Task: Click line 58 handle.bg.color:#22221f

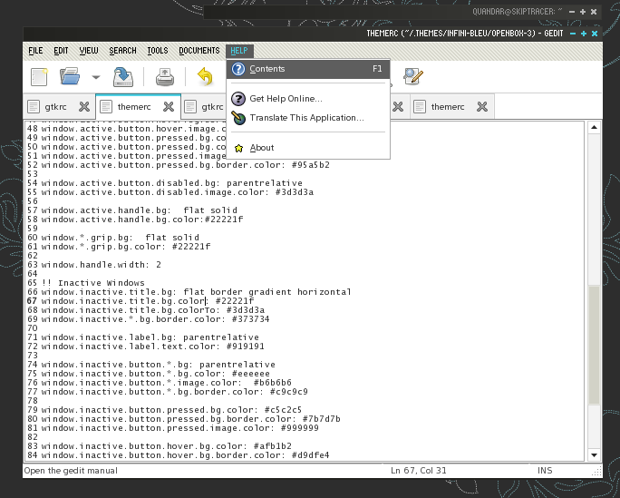Action: tap(142, 220)
